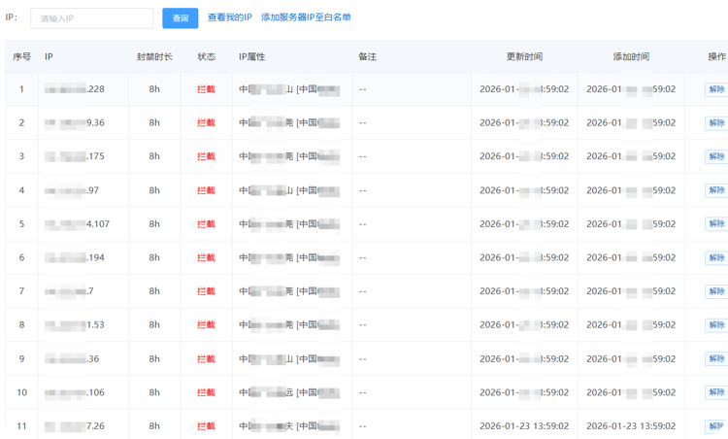The image size is (728, 439).
Task: Open the 查看我的IP link
Action: pos(230,17)
